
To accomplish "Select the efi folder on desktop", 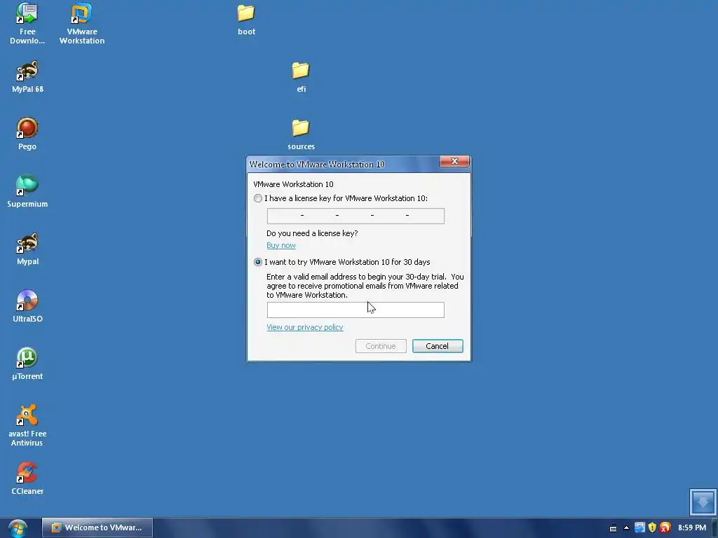I will coord(301,77).
